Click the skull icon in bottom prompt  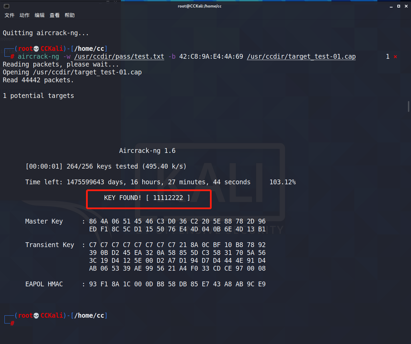coord(37,316)
